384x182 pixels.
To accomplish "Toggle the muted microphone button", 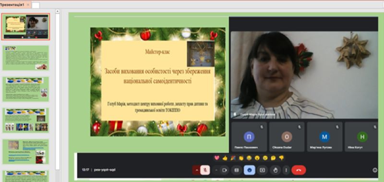I will pos(205,170).
